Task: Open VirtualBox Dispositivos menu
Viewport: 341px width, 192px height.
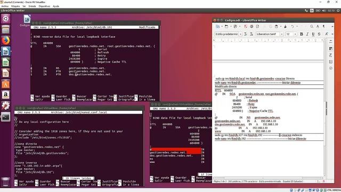Action: coord(44,6)
